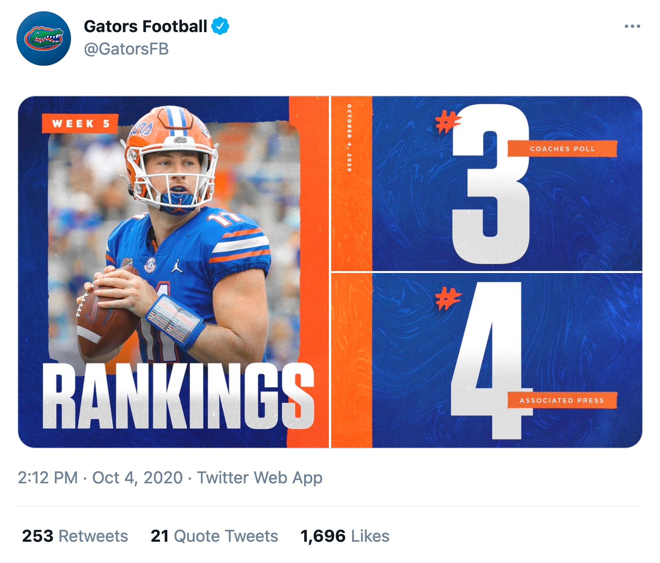Click the orange WEEK 5 label
660x563 pixels.
click(80, 124)
